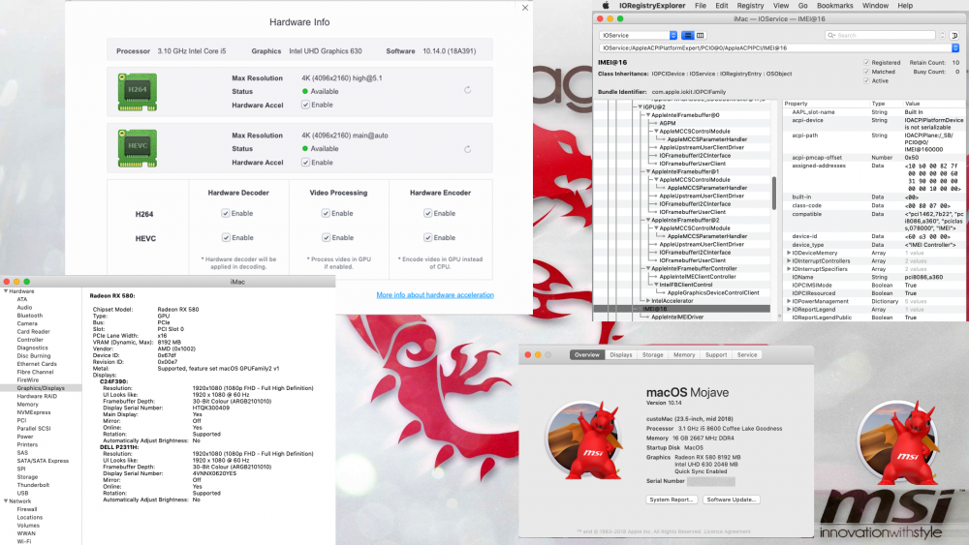Click the H264 chip icon
Image resolution: width=969 pixels, height=545 pixels.
[138, 92]
